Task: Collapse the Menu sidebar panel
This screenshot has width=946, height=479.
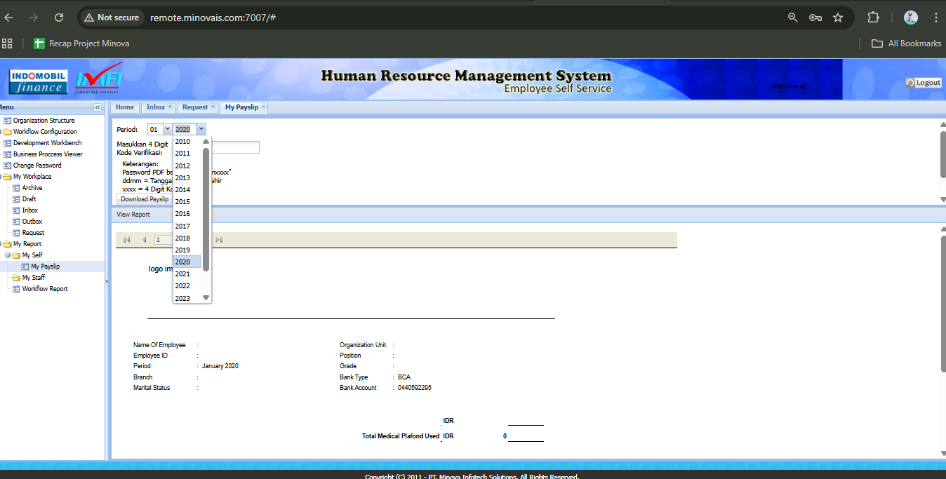Action: click(98, 107)
